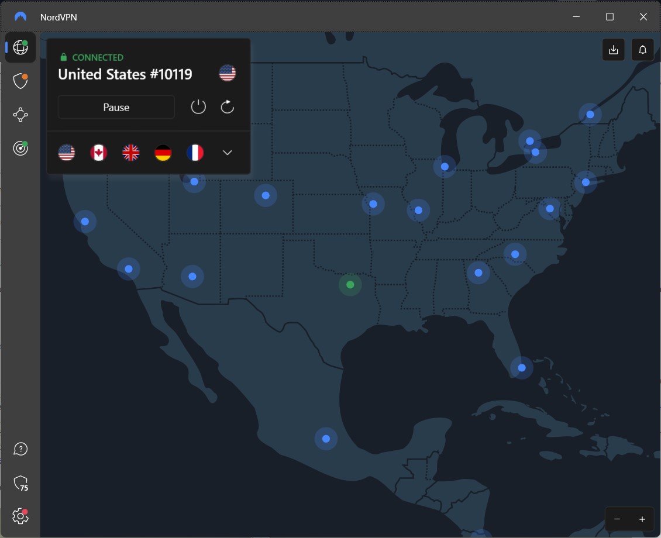Select the New York City server dot
The height and width of the screenshot is (538, 661).
586,182
